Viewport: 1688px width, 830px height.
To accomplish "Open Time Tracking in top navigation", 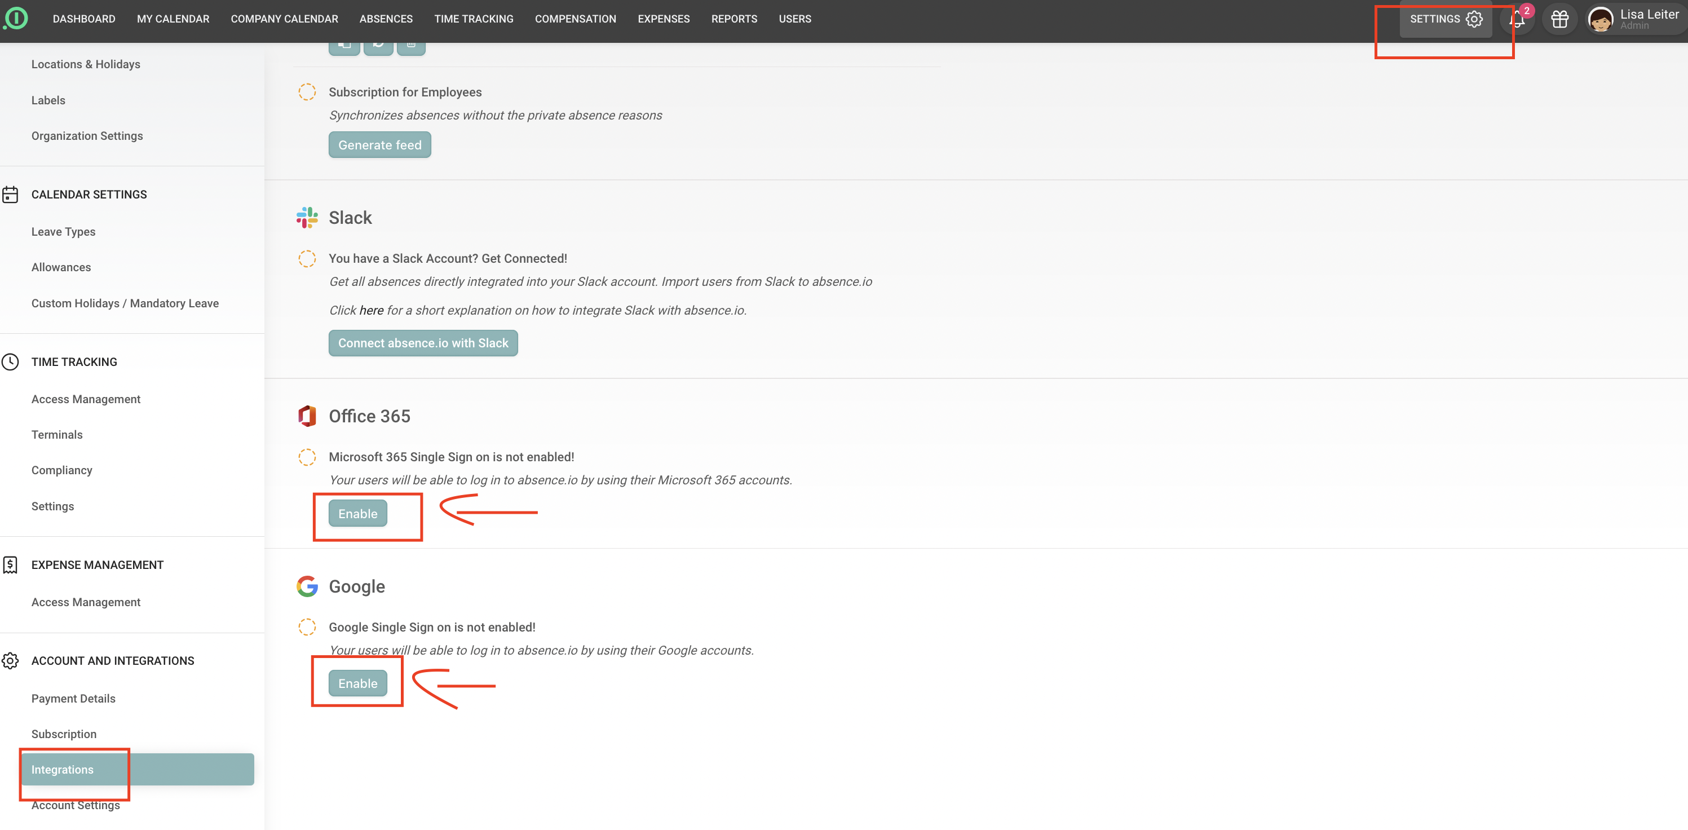I will [474, 19].
